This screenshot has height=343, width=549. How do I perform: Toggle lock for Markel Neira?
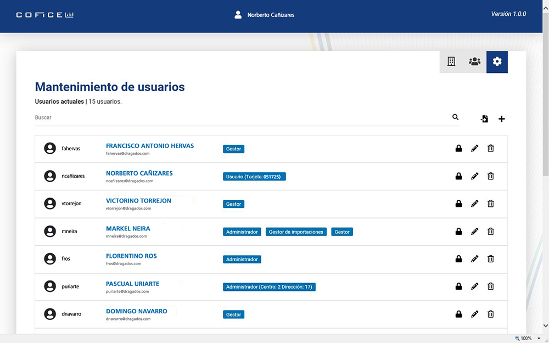tap(458, 232)
